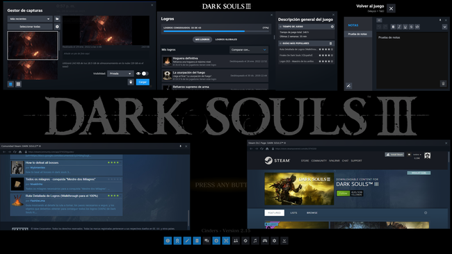The height and width of the screenshot is (254, 452).
Task: Apply strikethrough formatting in Notas toolbar
Action: tap(411, 27)
